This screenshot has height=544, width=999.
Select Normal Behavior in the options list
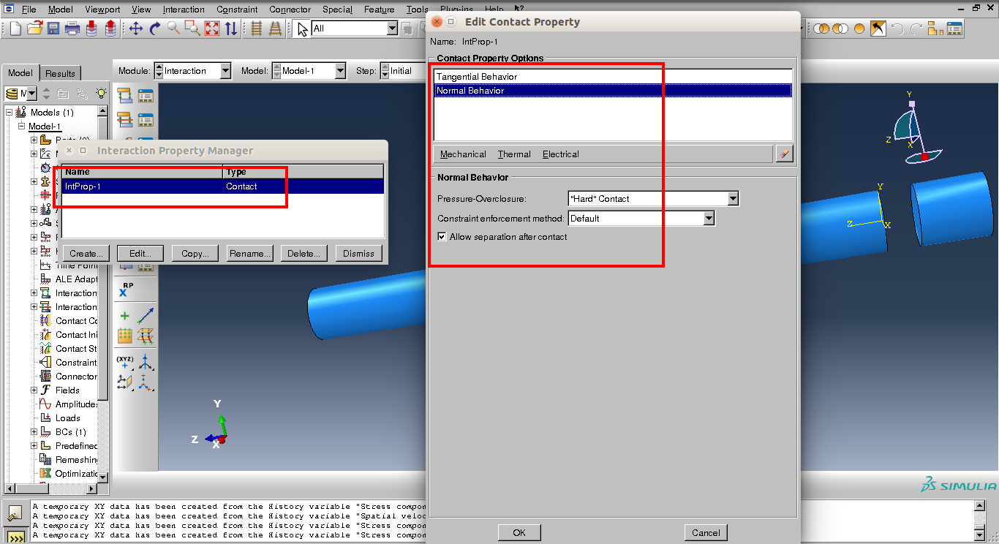click(613, 91)
